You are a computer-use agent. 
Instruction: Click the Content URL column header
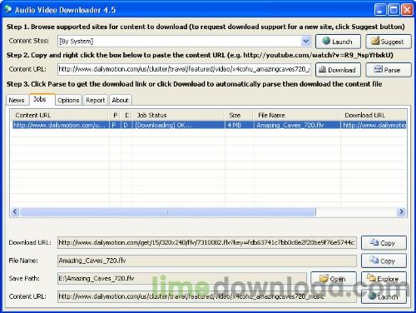(60, 115)
